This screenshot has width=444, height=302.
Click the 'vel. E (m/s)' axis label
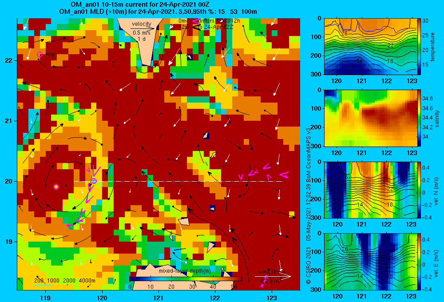(x=436, y=263)
